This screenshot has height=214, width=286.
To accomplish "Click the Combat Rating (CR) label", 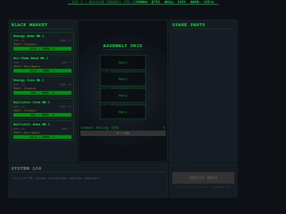I will coord(100,128).
